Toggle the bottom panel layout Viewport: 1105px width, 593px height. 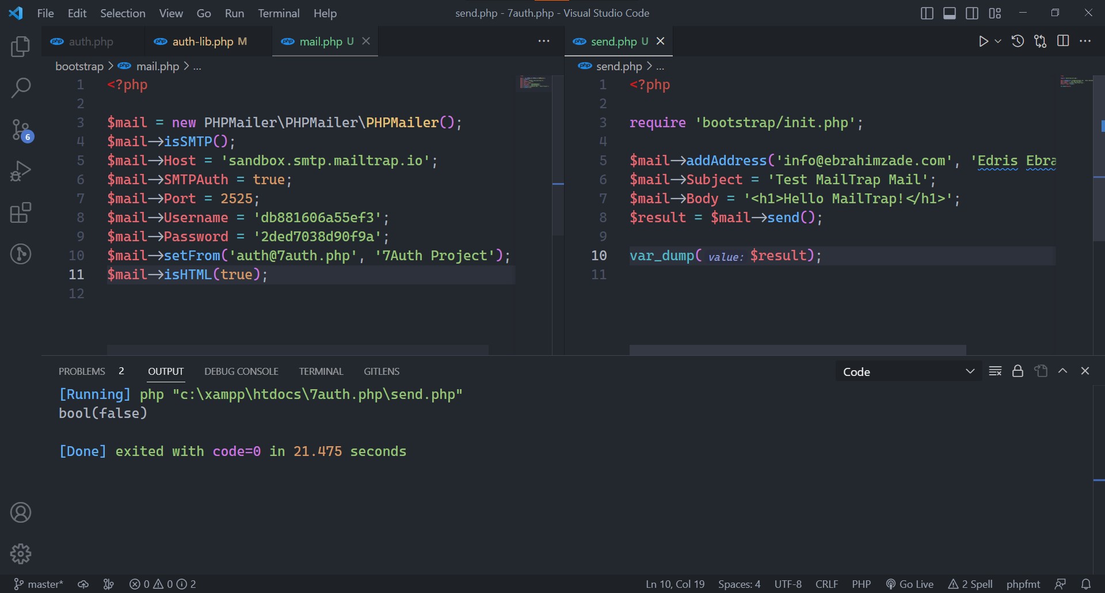point(950,13)
